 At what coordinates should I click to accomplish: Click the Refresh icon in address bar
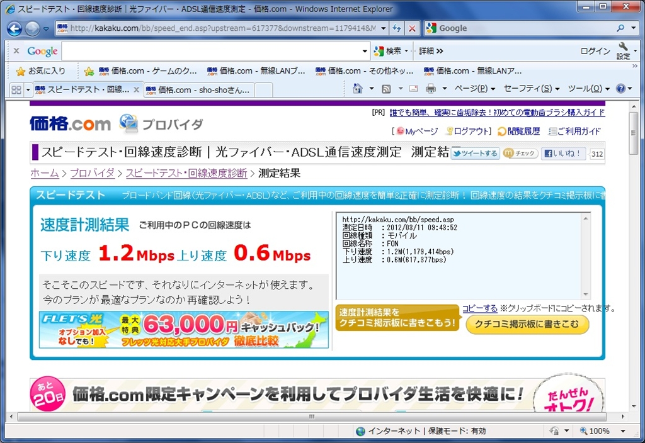[x=396, y=28]
